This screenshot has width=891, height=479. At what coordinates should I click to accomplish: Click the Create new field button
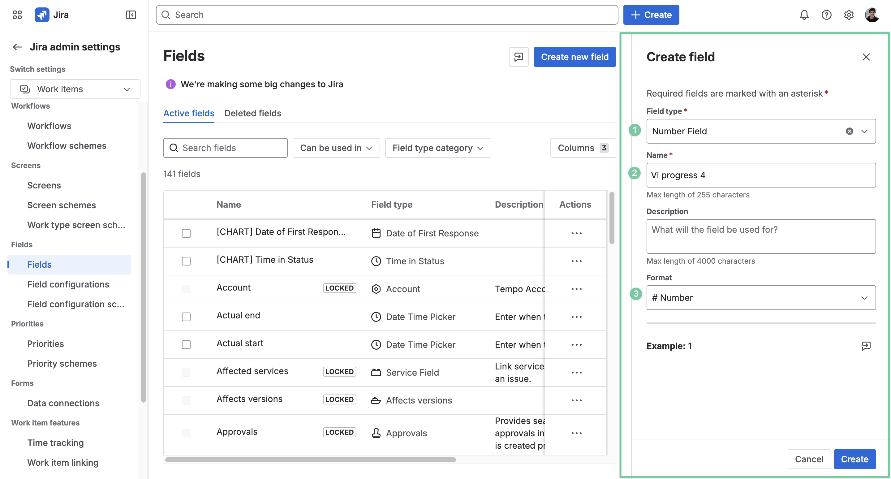575,57
